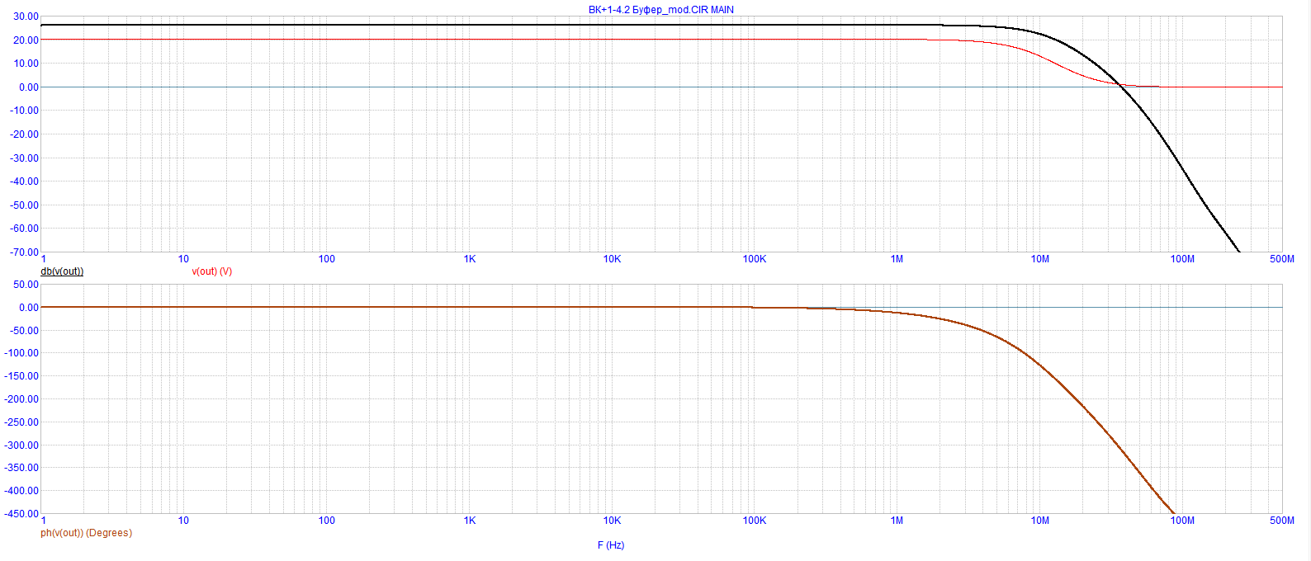Click the 10K frequency label under the upper plot

pos(612,259)
